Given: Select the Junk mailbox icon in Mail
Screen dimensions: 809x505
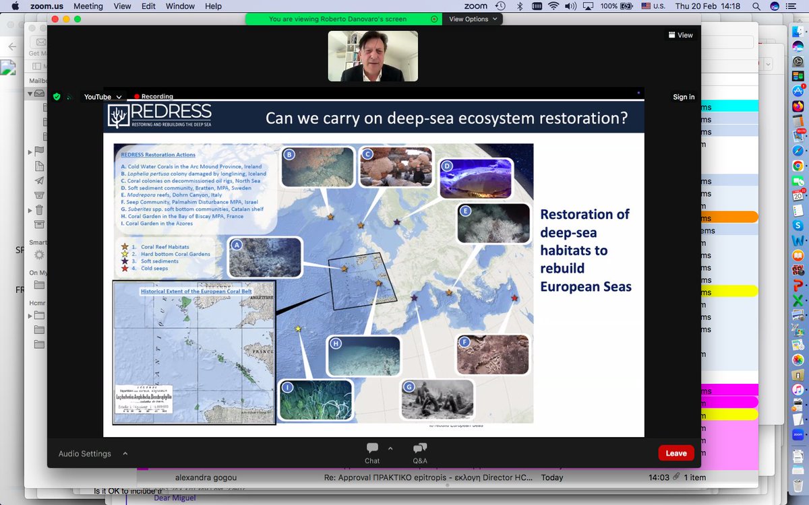Looking at the screenshot, I should 39,195.
